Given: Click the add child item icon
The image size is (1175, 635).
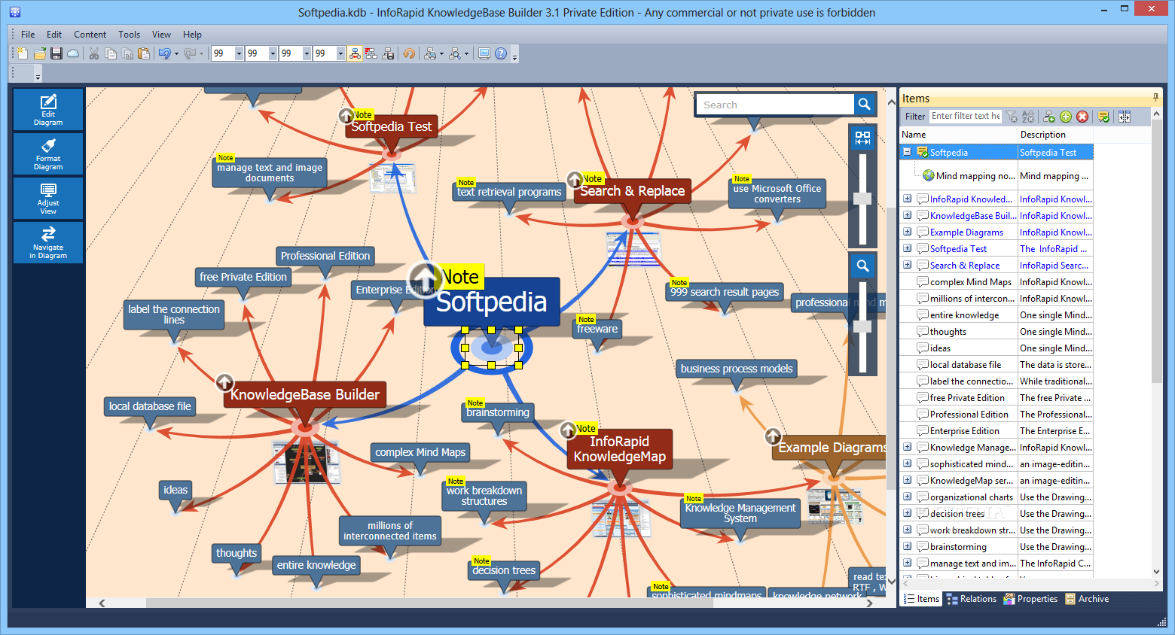Looking at the screenshot, I should pyautogui.click(x=1049, y=117).
